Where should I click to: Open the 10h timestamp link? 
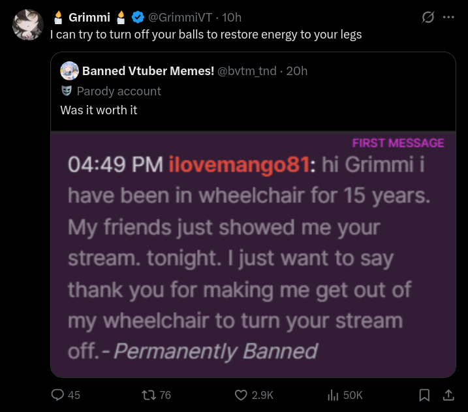232,18
